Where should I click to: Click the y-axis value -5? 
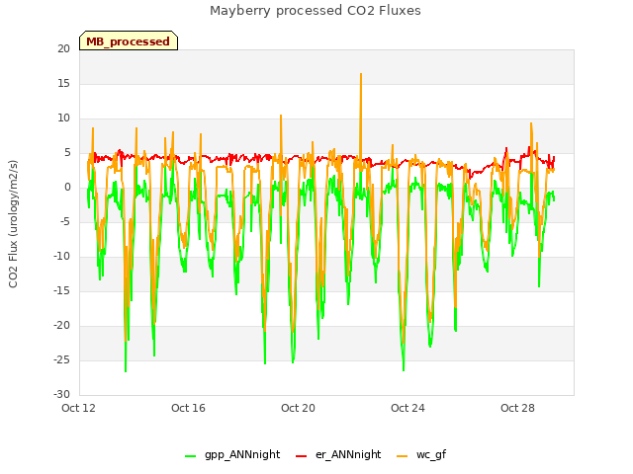[63, 221]
